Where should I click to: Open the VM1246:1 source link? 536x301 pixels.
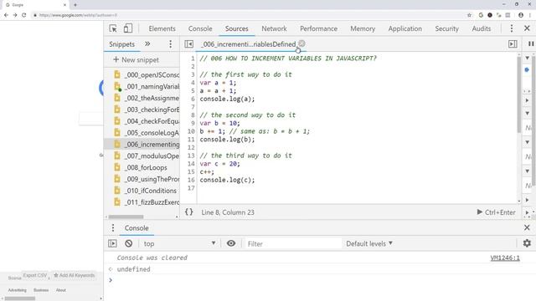pos(505,258)
